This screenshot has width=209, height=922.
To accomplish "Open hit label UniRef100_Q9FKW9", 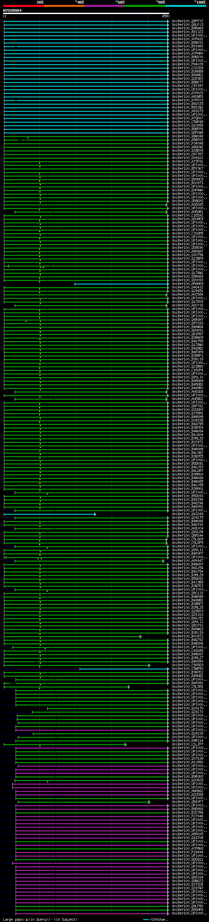I will pyautogui.click(x=187, y=132).
